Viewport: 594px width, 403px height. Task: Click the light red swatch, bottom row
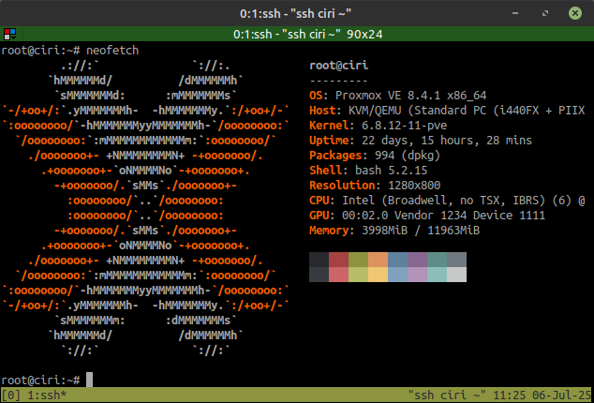[x=338, y=275]
